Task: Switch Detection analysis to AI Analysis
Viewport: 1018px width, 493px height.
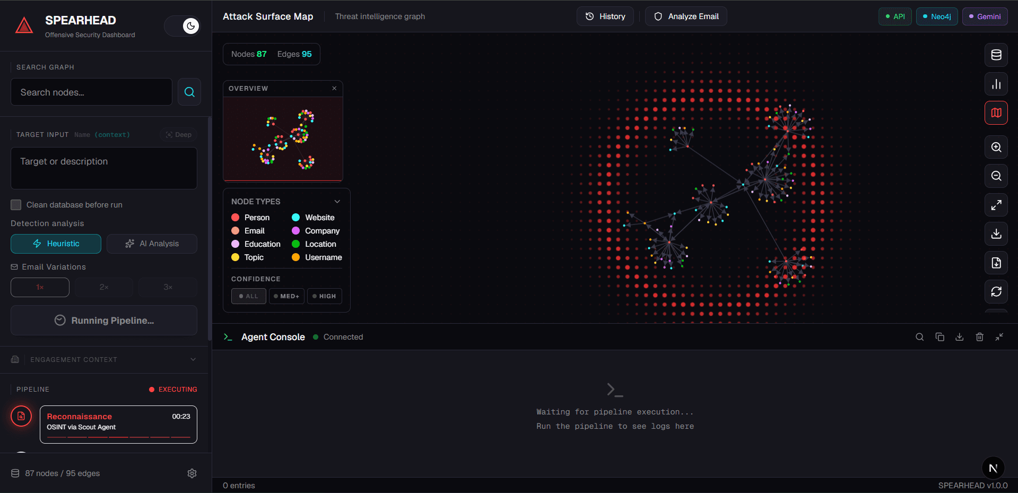Action: coord(152,244)
